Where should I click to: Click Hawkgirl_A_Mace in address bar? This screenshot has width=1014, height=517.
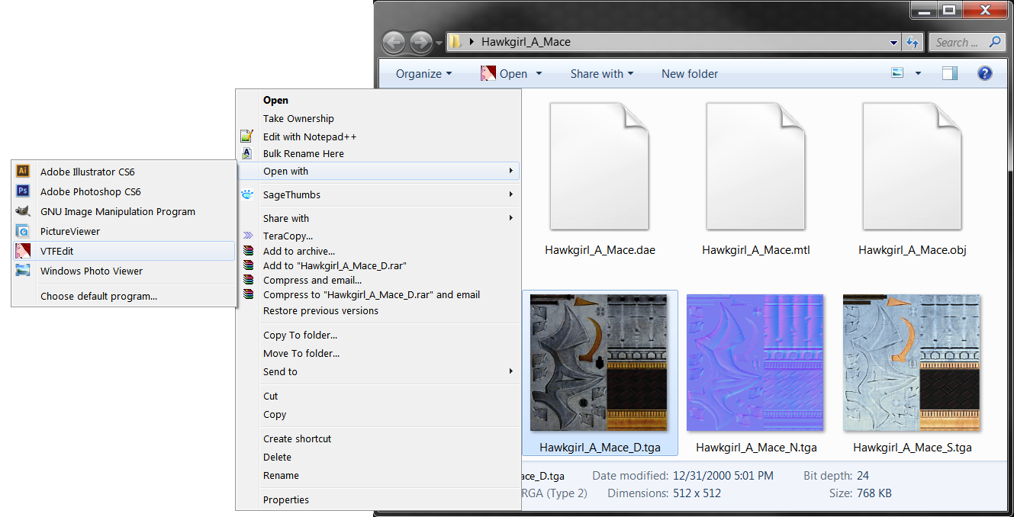tap(526, 42)
